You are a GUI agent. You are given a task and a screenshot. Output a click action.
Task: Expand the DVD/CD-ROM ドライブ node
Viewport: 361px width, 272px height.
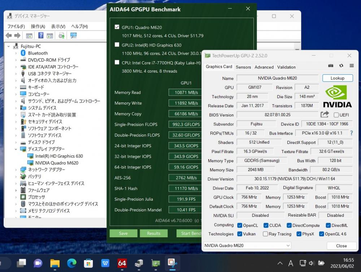16,60
